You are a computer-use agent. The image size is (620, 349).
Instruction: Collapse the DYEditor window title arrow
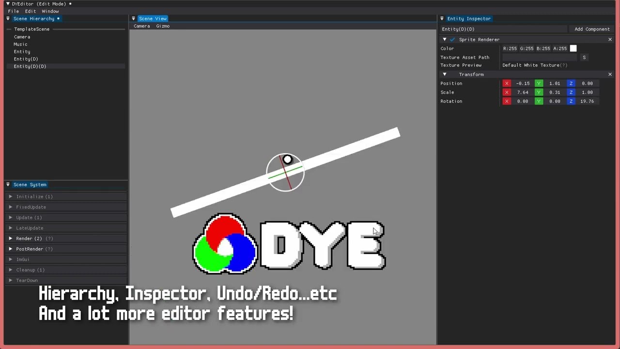tap(8, 4)
